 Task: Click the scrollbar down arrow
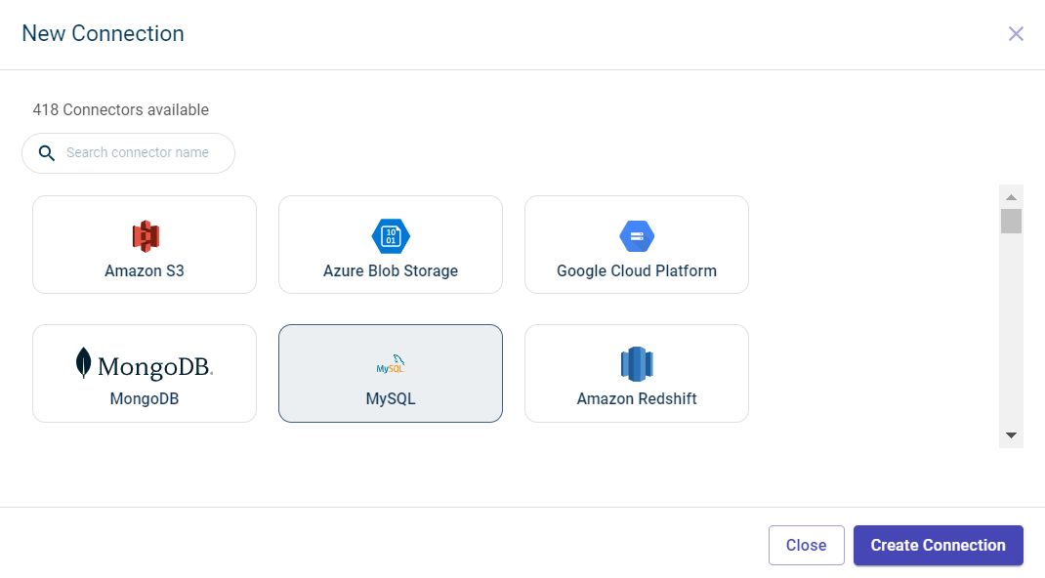coord(1011,435)
